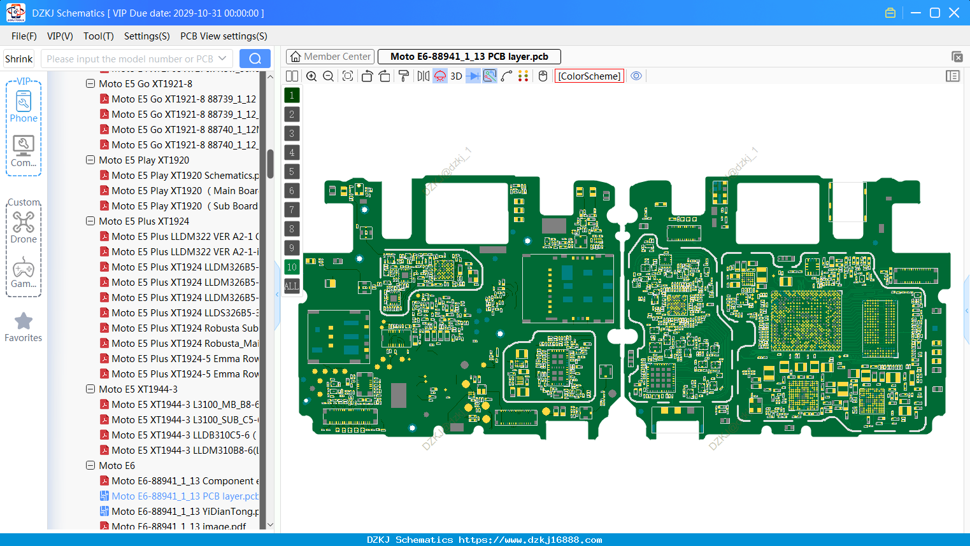Click the status bar website link
The height and width of the screenshot is (546, 970).
(x=530, y=540)
